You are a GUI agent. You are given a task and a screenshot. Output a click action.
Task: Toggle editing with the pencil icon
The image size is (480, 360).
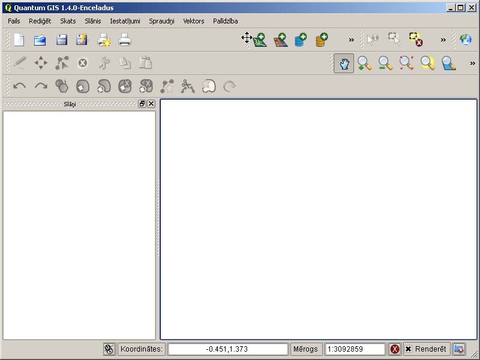click(x=20, y=63)
